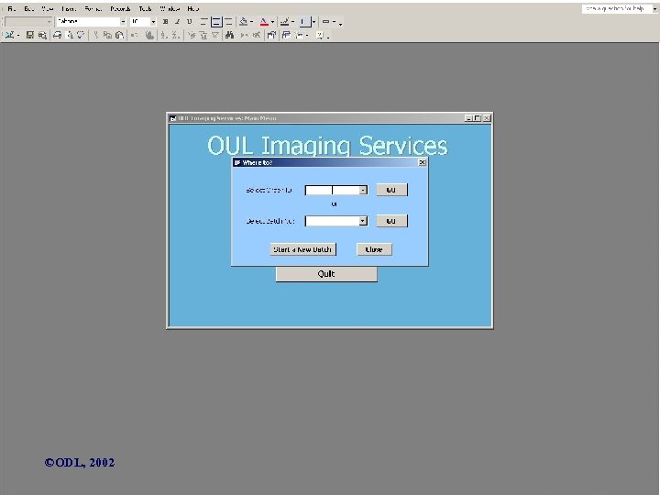The height and width of the screenshot is (495, 660).
Task: Toggle Italic formatting
Action: [x=177, y=21]
